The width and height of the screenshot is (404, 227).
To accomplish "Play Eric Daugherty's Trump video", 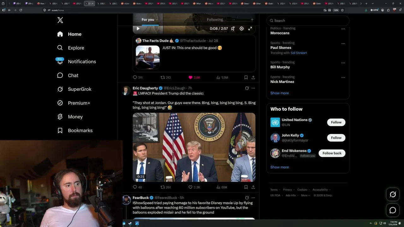I will pyautogui.click(x=194, y=147).
